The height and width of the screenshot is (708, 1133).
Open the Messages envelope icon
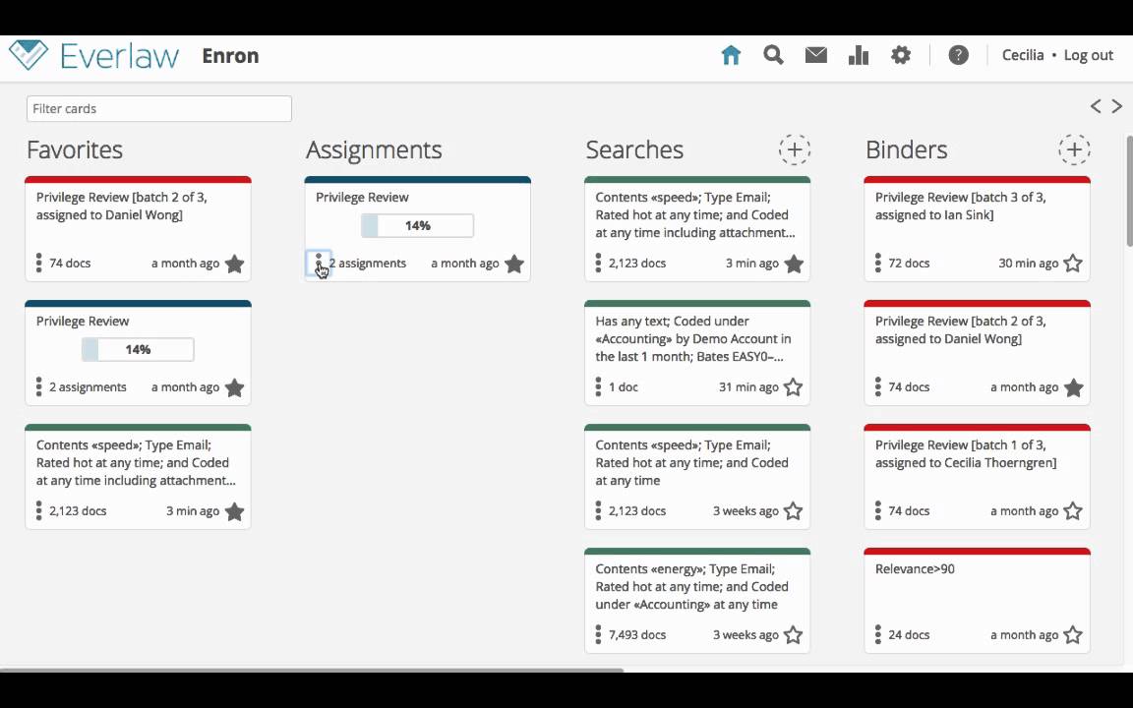(815, 55)
